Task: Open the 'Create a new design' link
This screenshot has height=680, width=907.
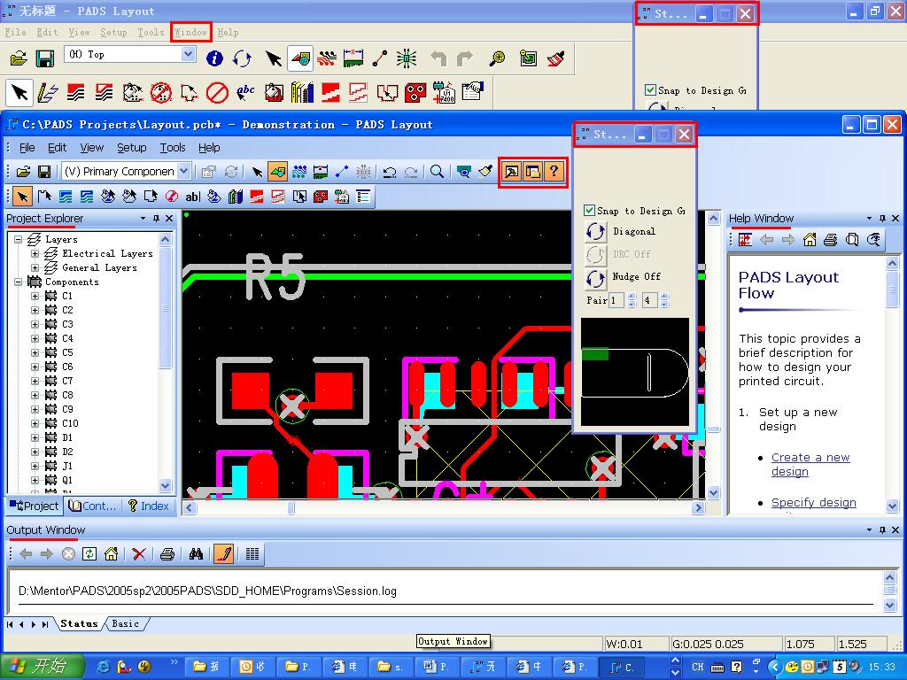Action: [810, 464]
